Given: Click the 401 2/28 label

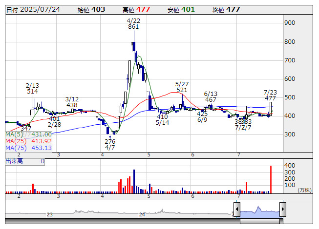Looking at the screenshot, I should pyautogui.click(x=54, y=121).
